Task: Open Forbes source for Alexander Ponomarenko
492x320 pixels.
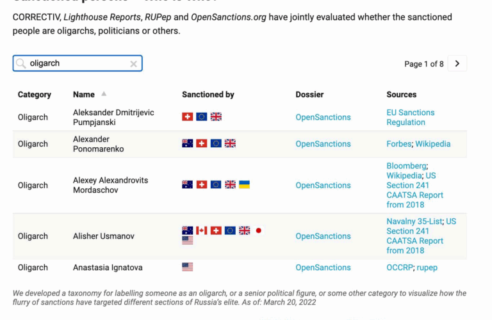Action: point(398,144)
